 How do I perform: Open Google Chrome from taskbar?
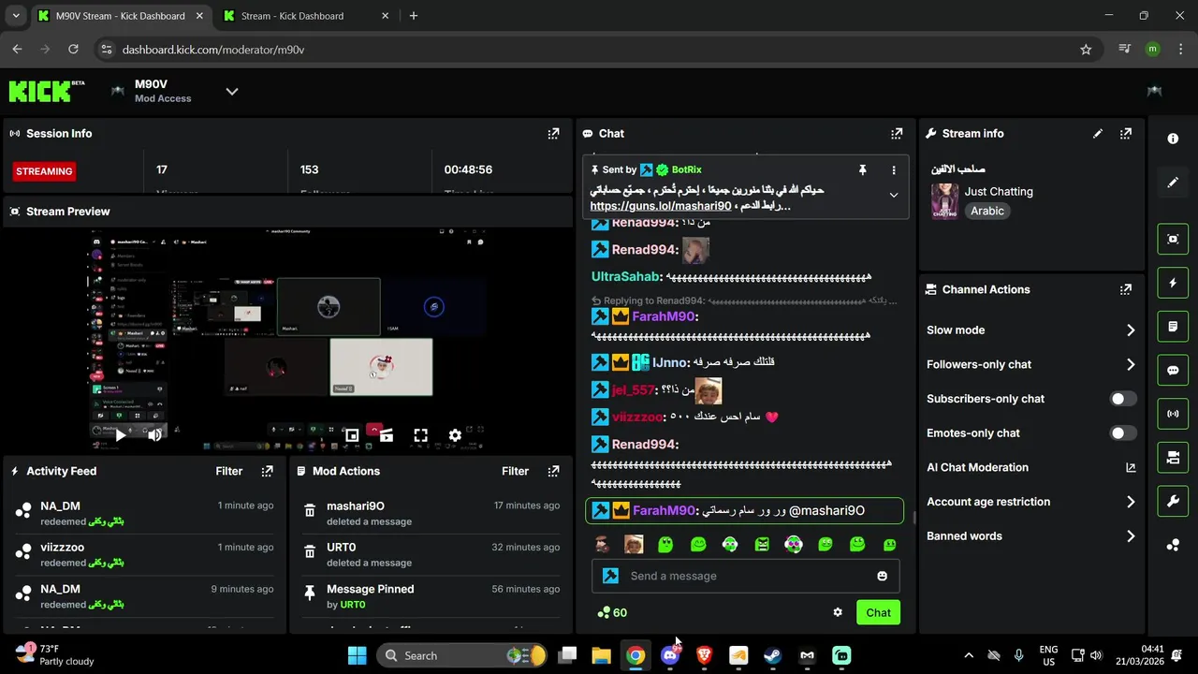click(x=636, y=655)
